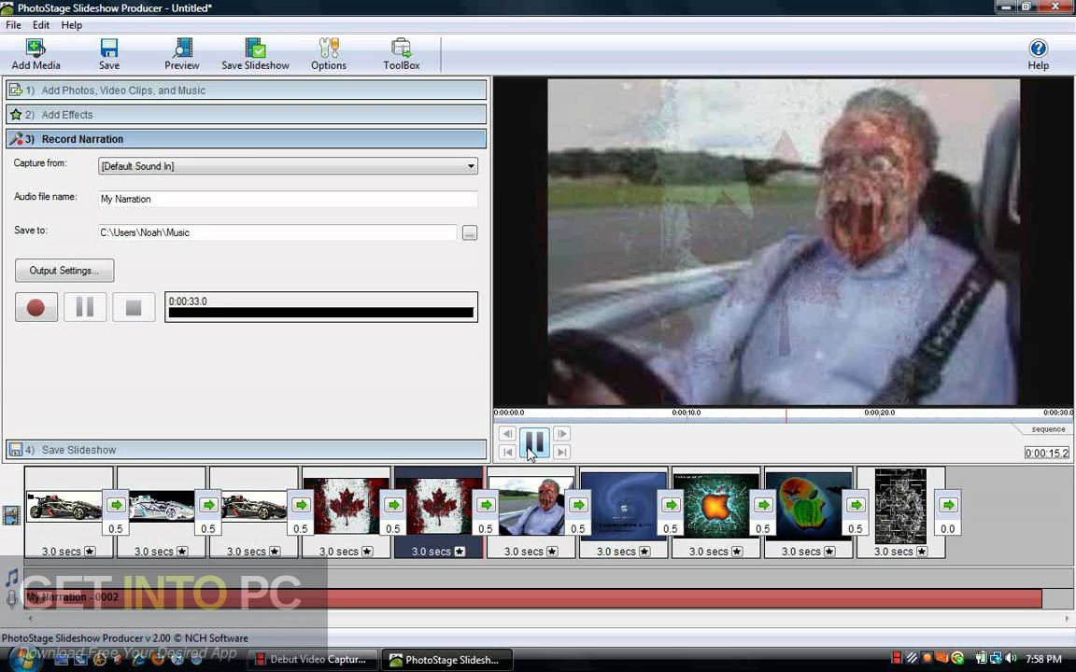
Task: Click the preview timeline at the 0:00:10.0 mark
Action: (687, 413)
